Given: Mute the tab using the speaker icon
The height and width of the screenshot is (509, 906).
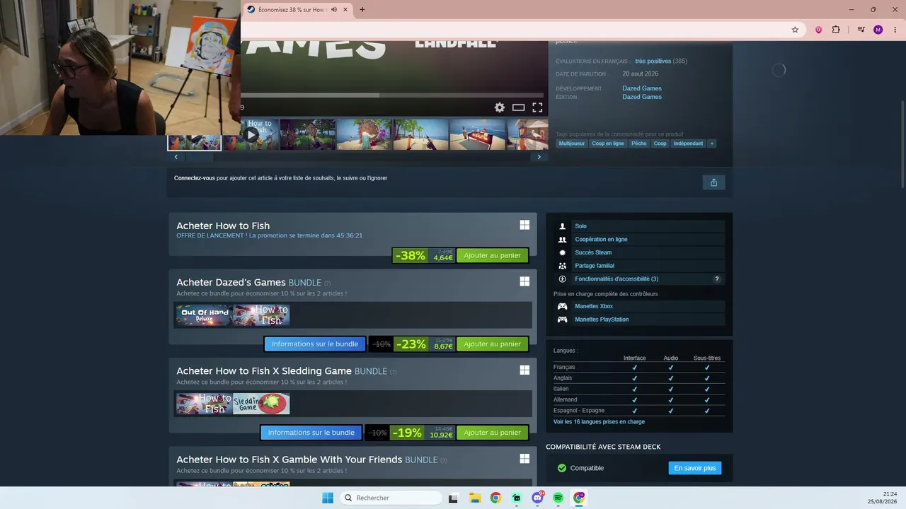Looking at the screenshot, I should [x=334, y=10].
